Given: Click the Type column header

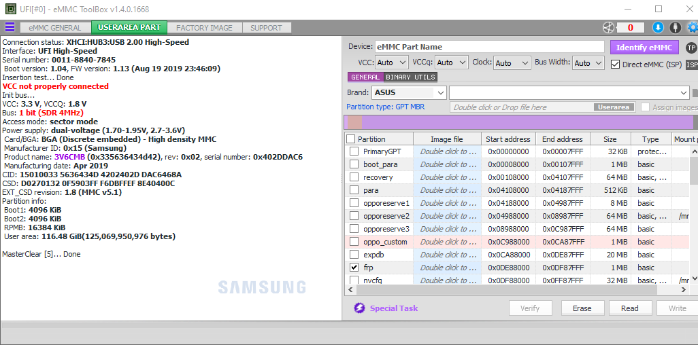Looking at the screenshot, I should [650, 139].
